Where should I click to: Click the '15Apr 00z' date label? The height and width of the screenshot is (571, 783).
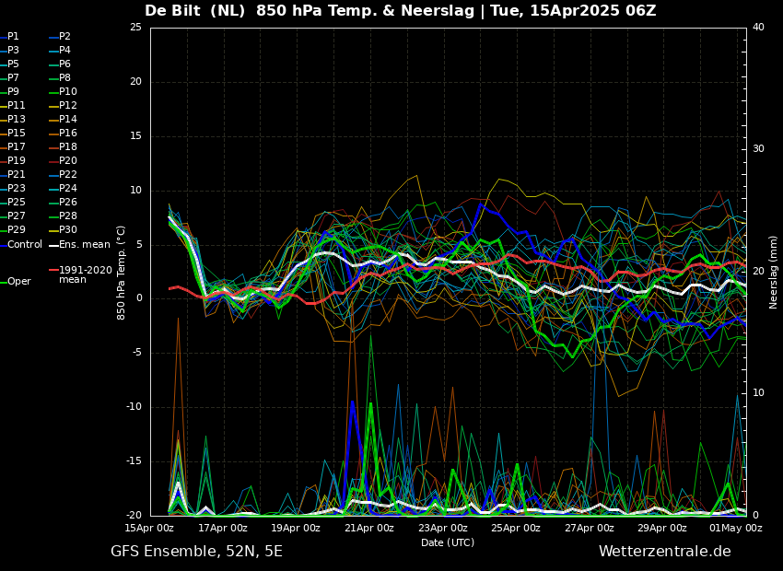(150, 528)
